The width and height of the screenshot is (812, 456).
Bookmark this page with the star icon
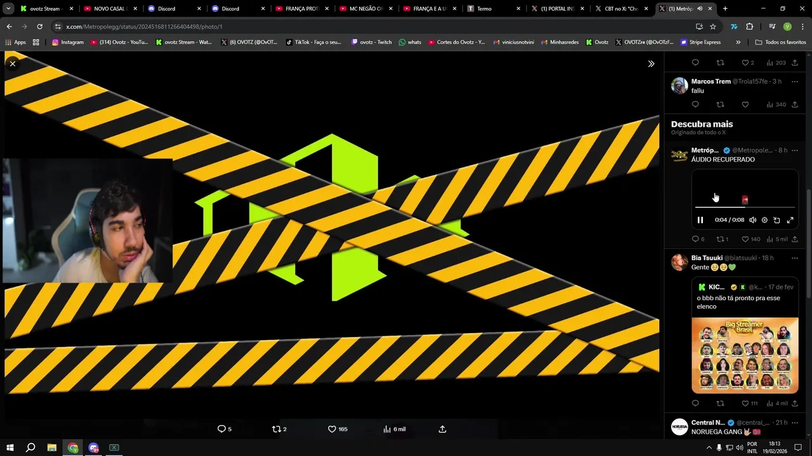pyautogui.click(x=713, y=27)
